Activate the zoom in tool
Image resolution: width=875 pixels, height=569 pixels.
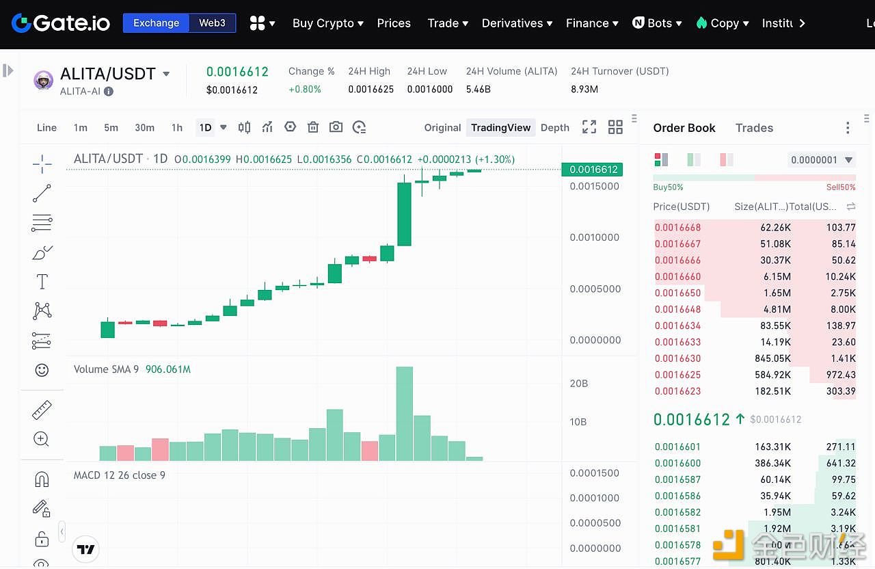point(42,439)
